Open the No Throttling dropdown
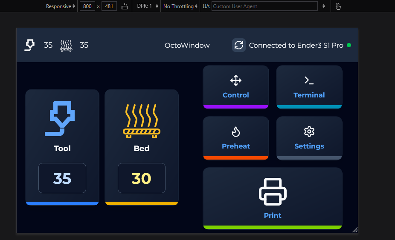Viewport: 395px width, 240px height. point(180,6)
